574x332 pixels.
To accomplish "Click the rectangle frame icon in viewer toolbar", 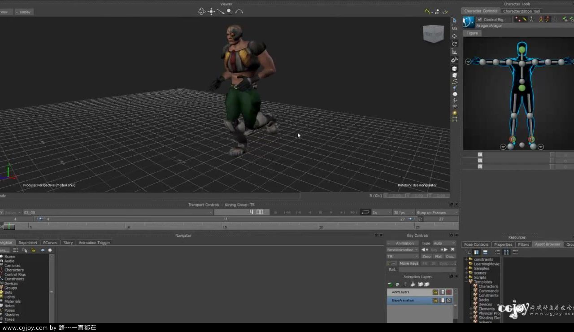I will point(455,119).
